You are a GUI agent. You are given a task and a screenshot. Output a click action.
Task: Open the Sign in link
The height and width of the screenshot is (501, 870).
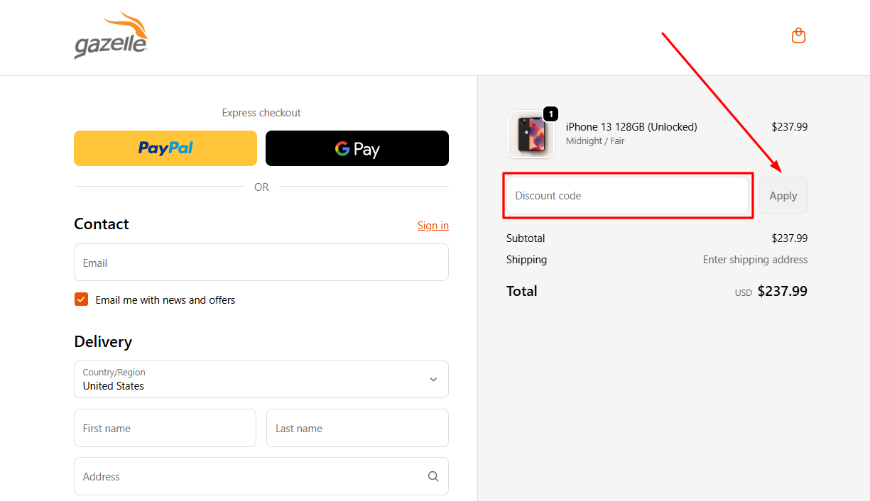pyautogui.click(x=433, y=226)
